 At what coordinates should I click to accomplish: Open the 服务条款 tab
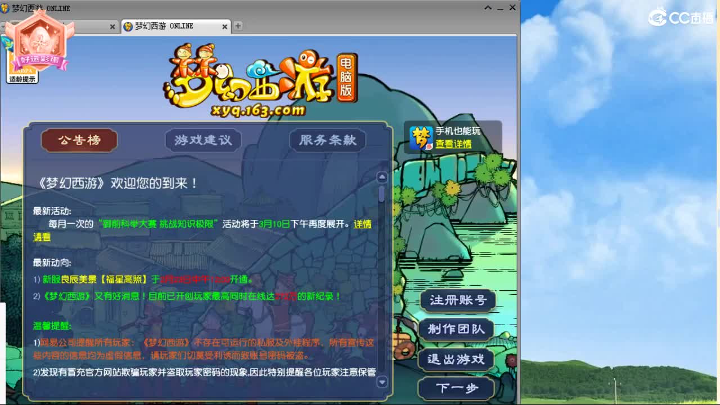coord(327,141)
